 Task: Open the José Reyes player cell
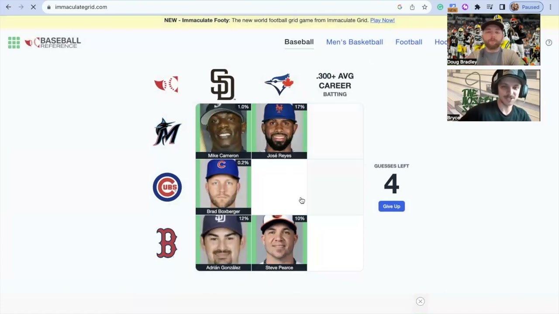(x=279, y=131)
